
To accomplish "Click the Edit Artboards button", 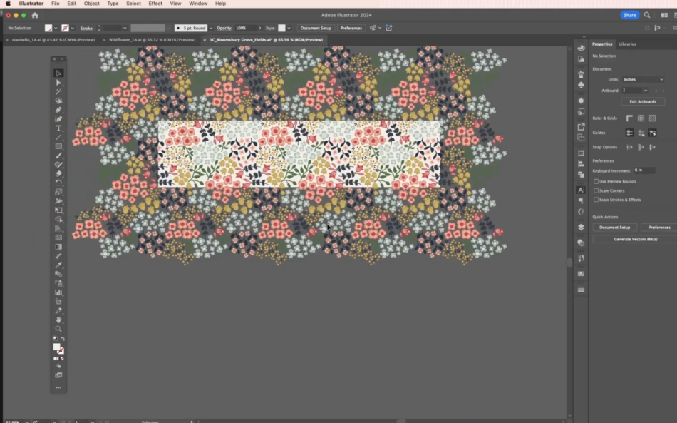I will (x=643, y=101).
